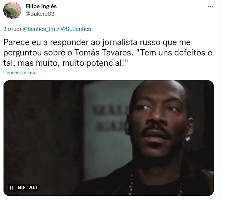Image resolution: width=228 pixels, height=200 pixels.
Task: Open the ALT description badge
Action: coord(33,188)
